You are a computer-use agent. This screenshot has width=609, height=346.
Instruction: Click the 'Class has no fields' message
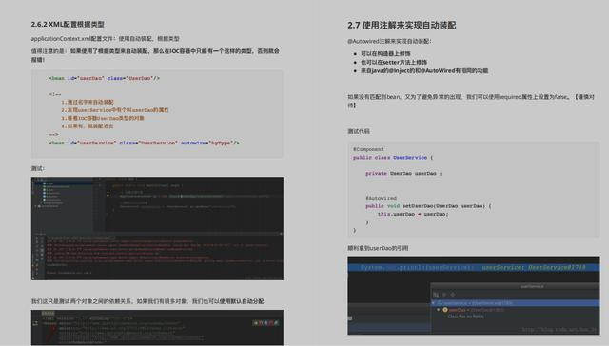point(465,317)
